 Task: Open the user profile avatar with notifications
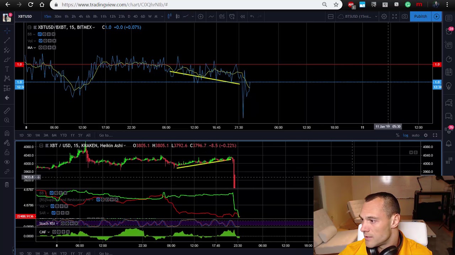(7, 17)
